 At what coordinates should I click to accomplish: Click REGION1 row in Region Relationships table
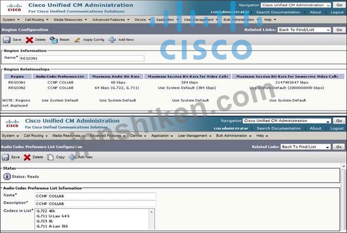click(174, 83)
